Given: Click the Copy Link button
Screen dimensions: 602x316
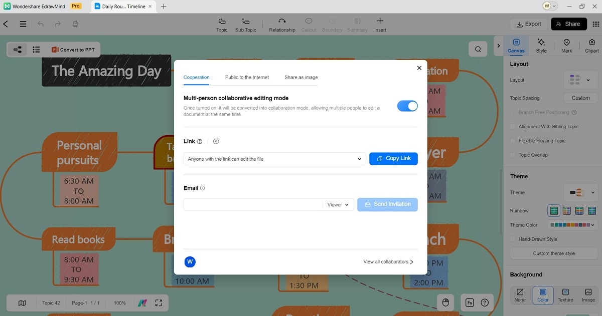Looking at the screenshot, I should coord(393,158).
